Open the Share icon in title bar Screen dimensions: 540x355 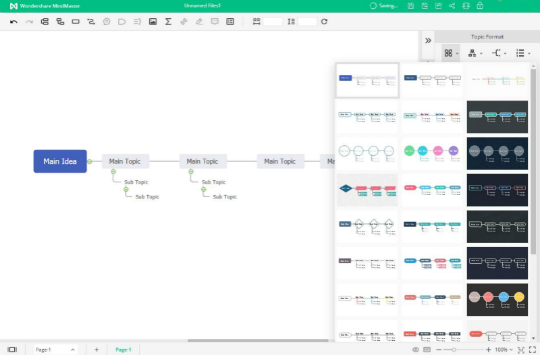click(x=452, y=5)
